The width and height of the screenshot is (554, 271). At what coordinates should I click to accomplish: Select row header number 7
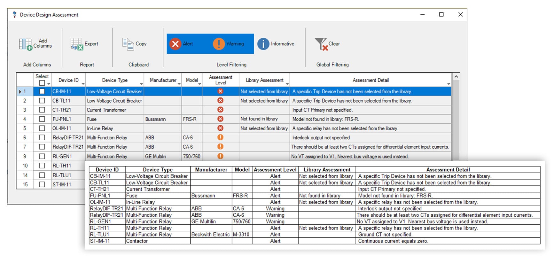[x=25, y=147]
